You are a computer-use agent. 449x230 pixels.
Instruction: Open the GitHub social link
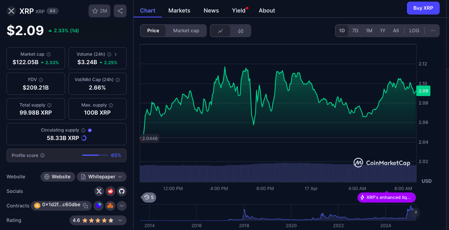coord(122,191)
